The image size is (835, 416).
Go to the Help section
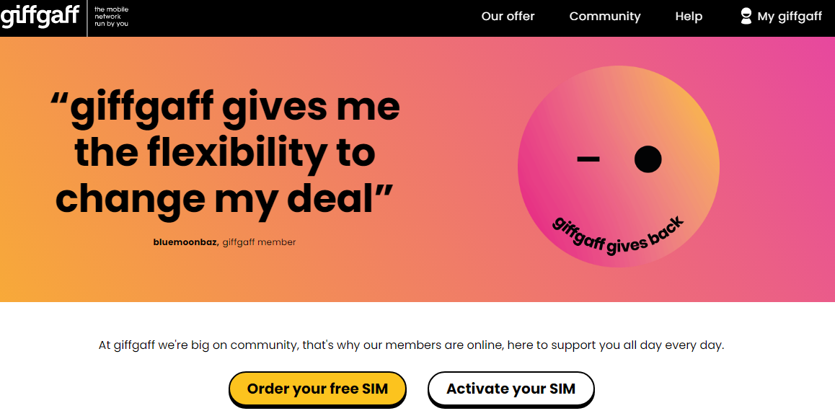(689, 17)
